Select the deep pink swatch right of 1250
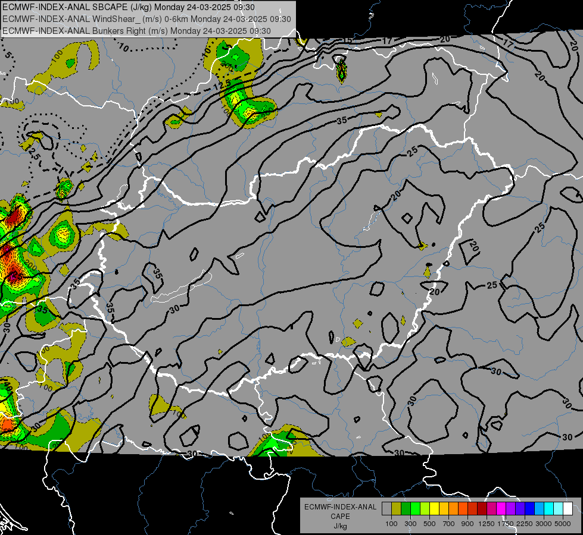The image size is (583, 535). click(491, 509)
